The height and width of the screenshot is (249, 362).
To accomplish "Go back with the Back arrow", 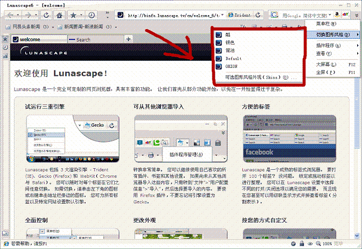I will click(10, 16).
